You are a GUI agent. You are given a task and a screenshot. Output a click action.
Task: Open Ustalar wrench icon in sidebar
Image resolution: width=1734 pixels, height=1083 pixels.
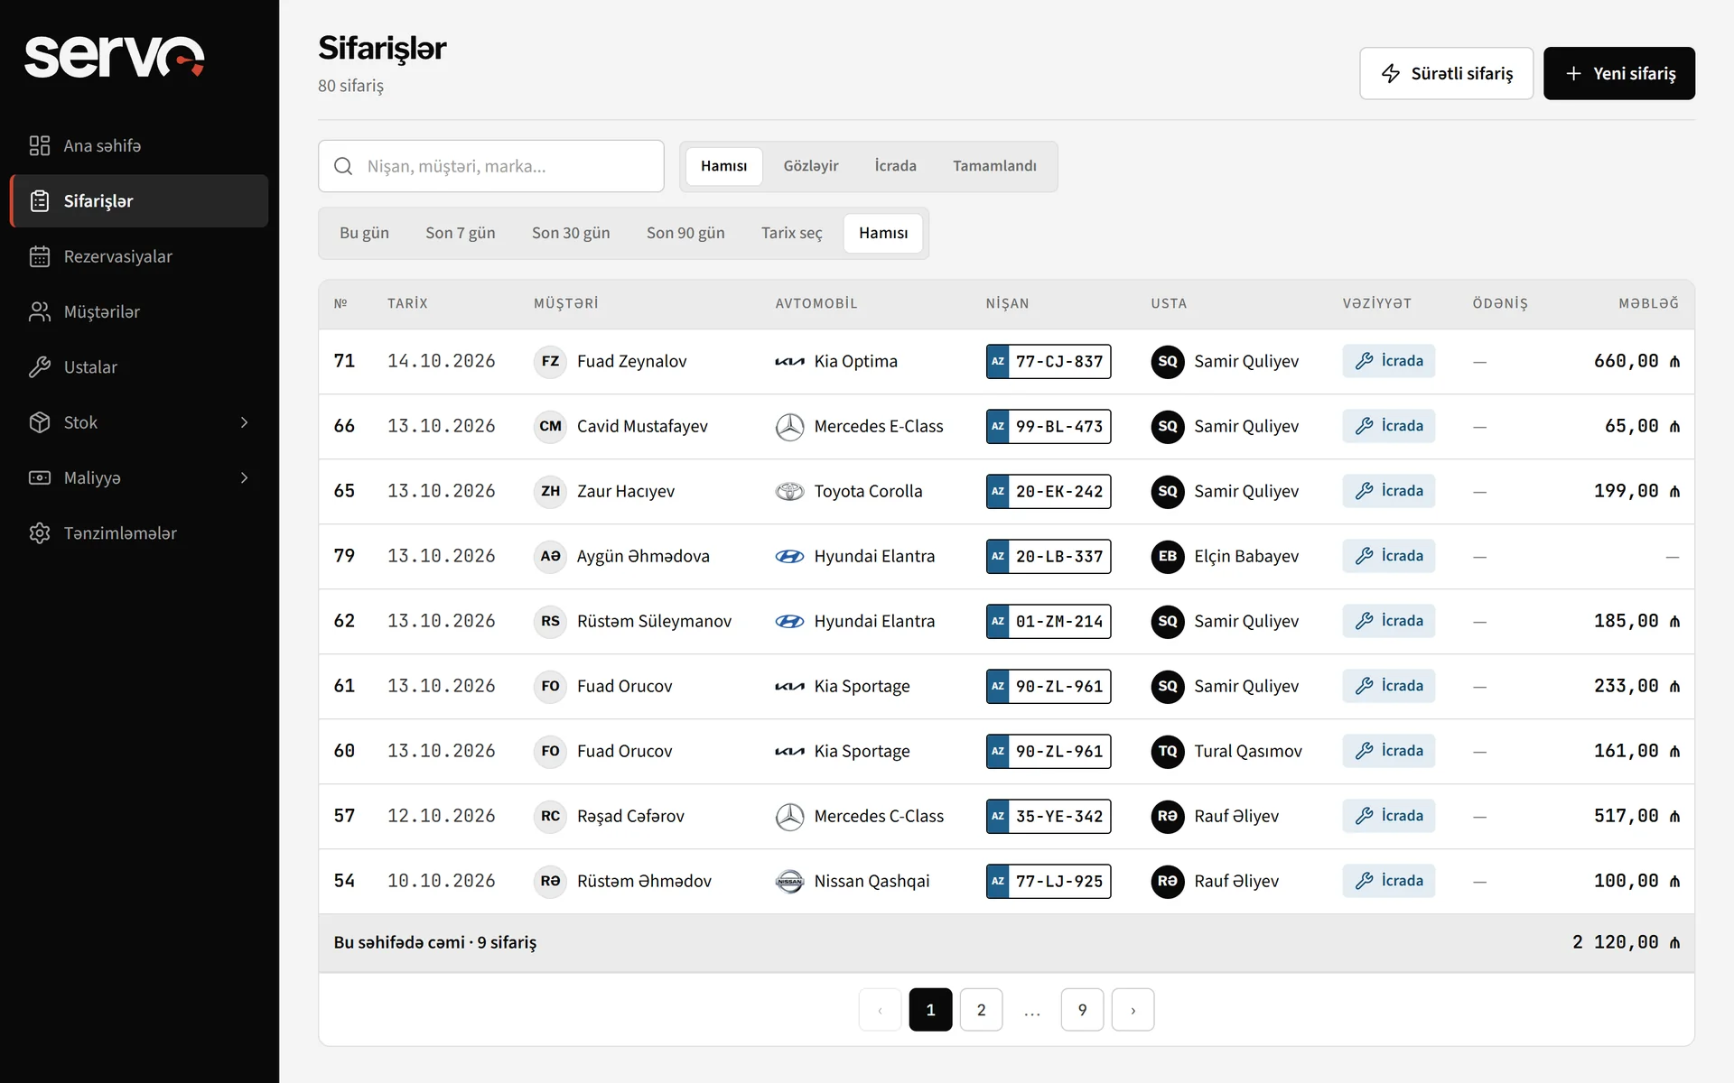click(40, 367)
